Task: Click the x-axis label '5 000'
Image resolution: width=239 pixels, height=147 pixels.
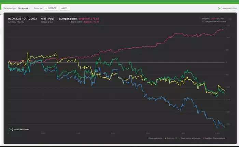Action: 183,133
